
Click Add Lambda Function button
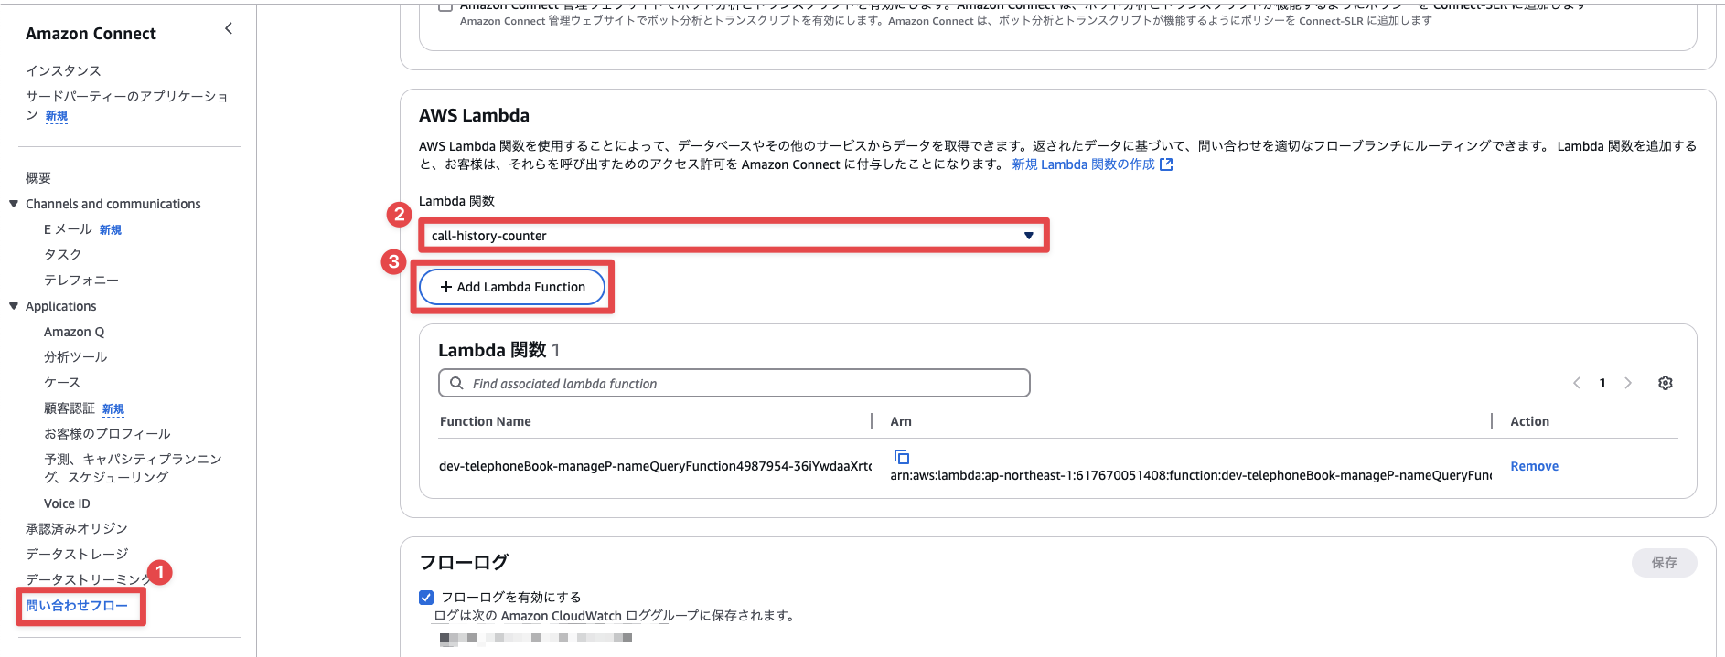(x=512, y=287)
